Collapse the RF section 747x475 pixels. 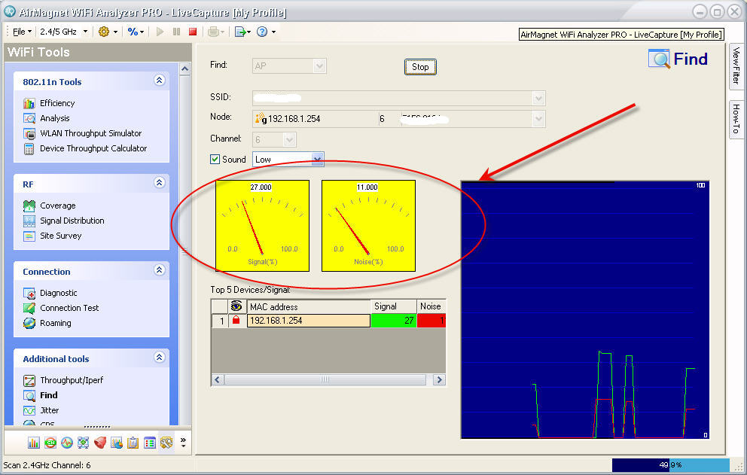pos(160,182)
